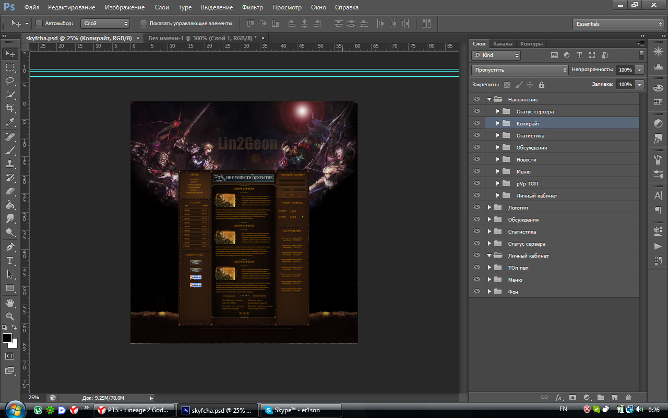Hide the Наполнение group
Screen dimensions: 668x418
point(476,99)
